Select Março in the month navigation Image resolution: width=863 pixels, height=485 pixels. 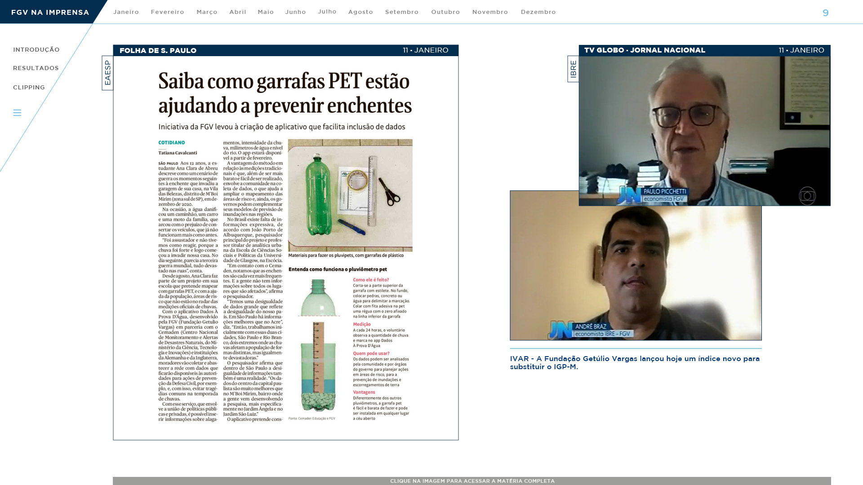[x=207, y=12]
